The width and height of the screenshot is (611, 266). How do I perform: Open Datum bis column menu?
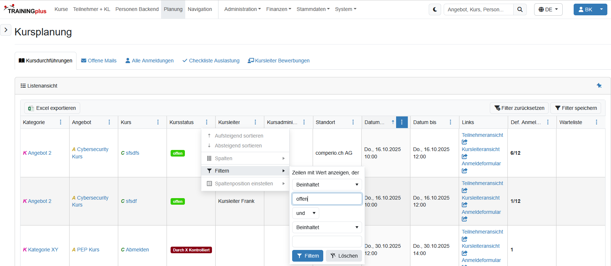point(450,122)
